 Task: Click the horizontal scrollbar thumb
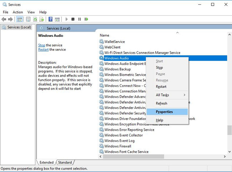(x=133, y=156)
